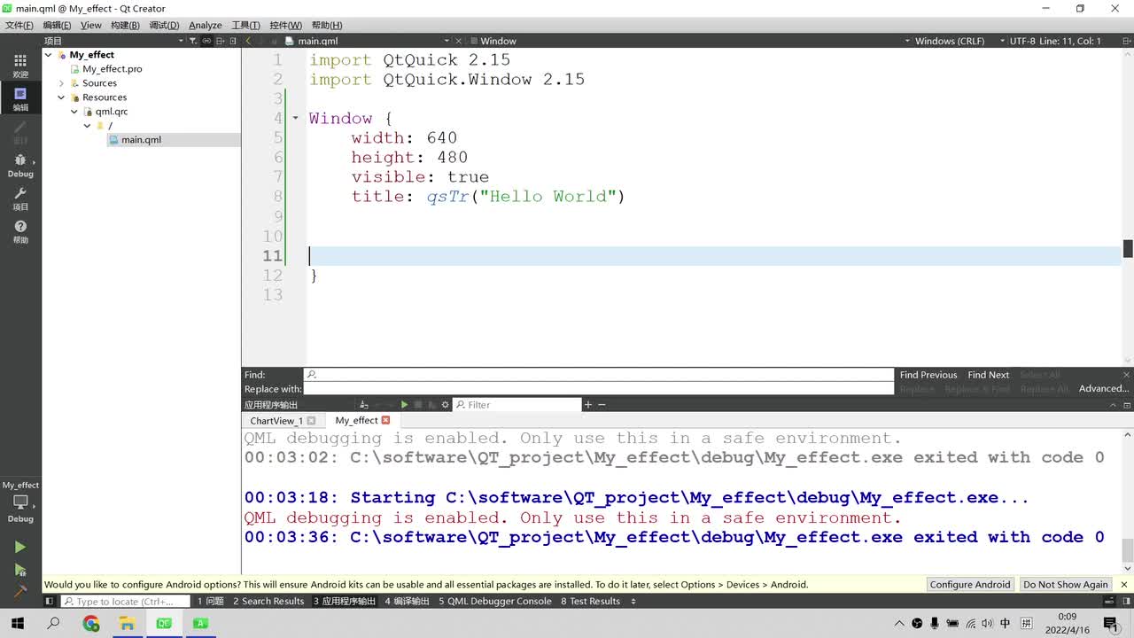1134x638 pixels.
Task: Collapse the qml.qrc node
Action: tap(74, 112)
